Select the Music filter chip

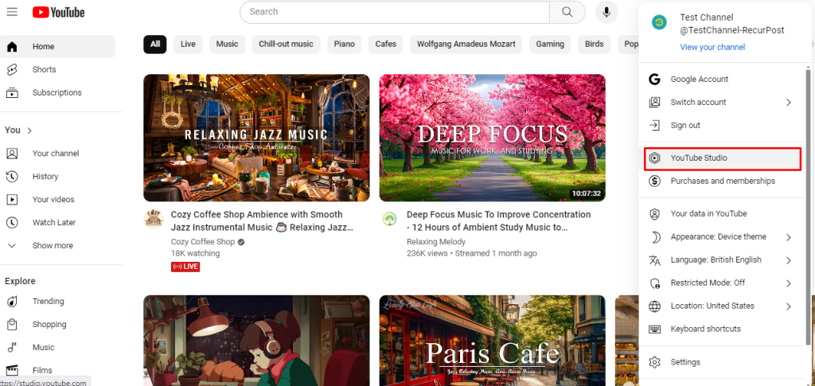(227, 44)
